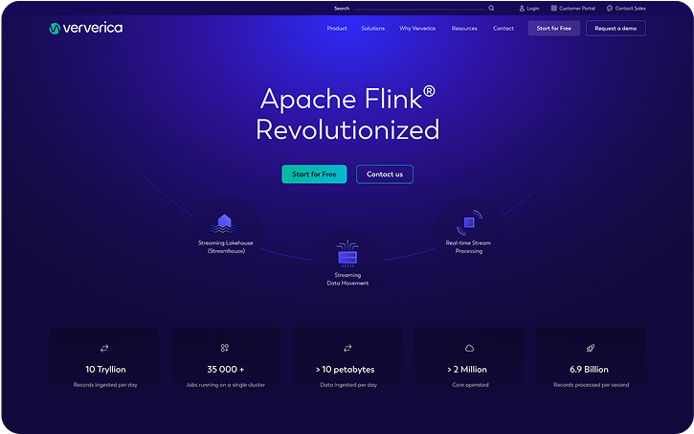Click the Request a demo button
The height and width of the screenshot is (434, 694).
[x=616, y=29]
